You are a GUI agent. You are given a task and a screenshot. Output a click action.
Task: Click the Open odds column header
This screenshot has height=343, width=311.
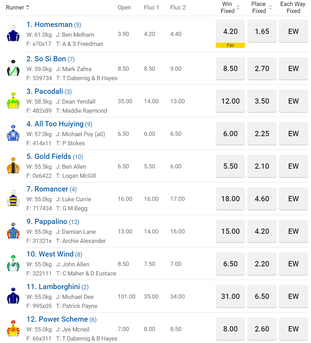pos(124,7)
